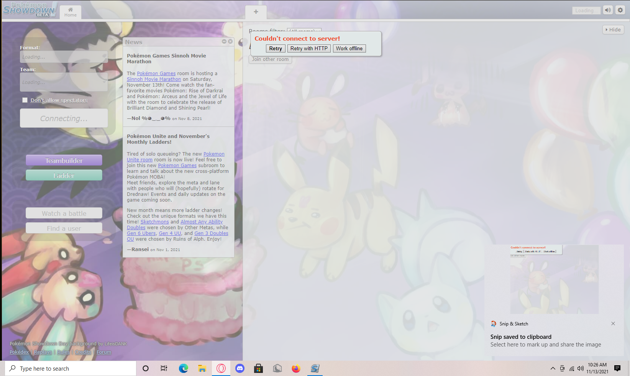Open File Explorer from taskbar
630x376 pixels.
[202, 368]
